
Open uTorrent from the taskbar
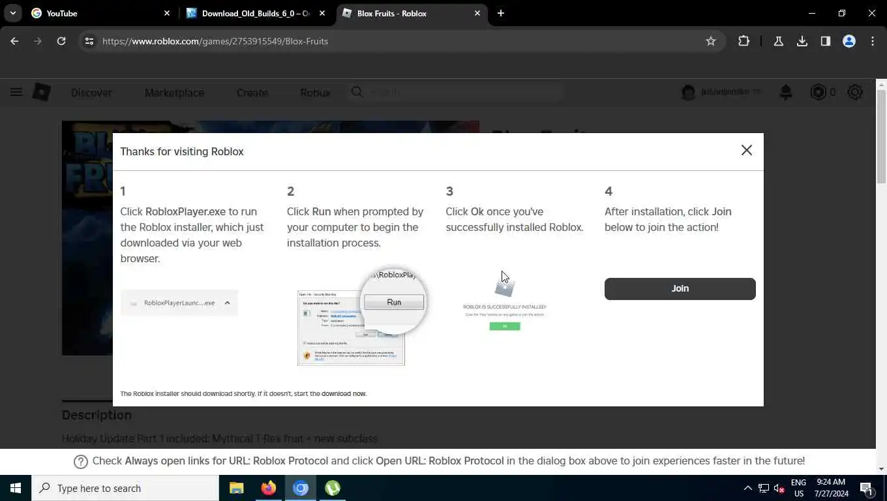click(x=333, y=488)
